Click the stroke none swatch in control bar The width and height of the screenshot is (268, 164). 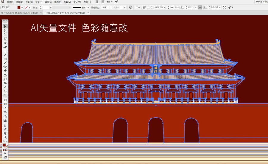(x=26, y=7)
